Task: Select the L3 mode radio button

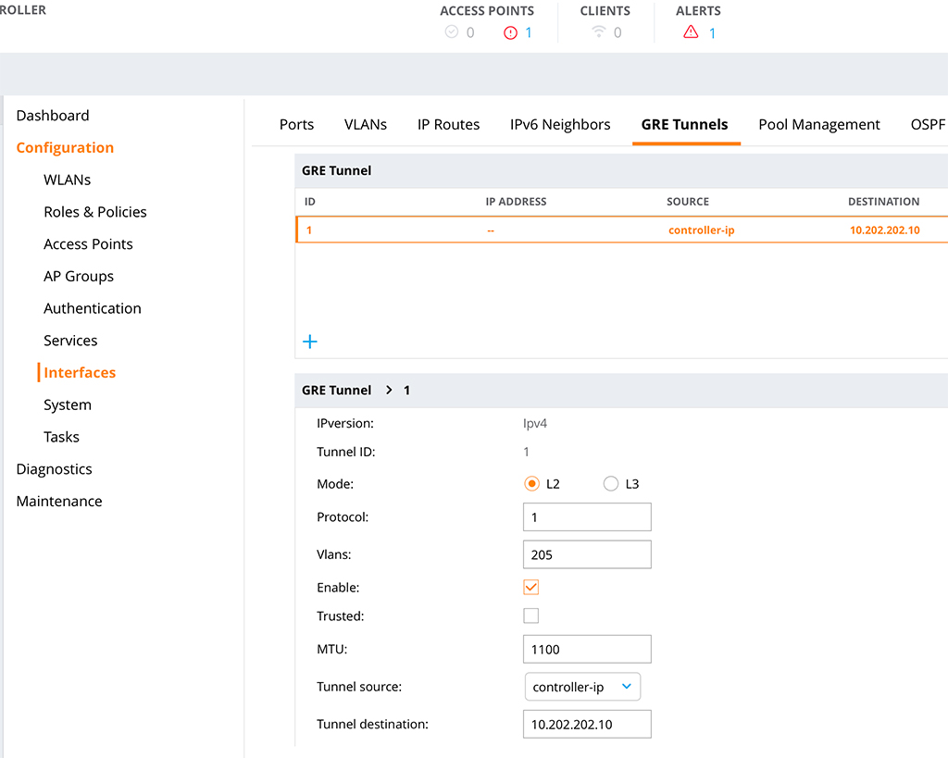Action: [x=611, y=483]
